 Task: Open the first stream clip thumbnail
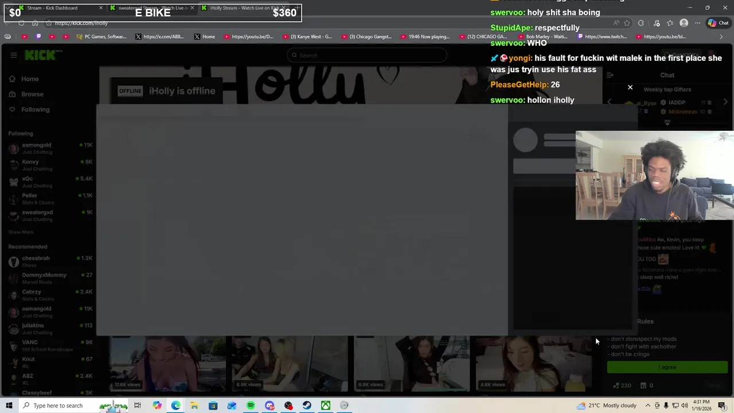coord(167,364)
